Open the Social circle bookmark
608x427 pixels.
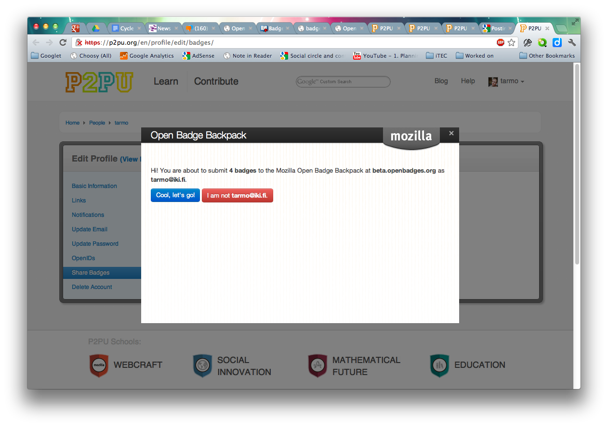tap(313, 56)
